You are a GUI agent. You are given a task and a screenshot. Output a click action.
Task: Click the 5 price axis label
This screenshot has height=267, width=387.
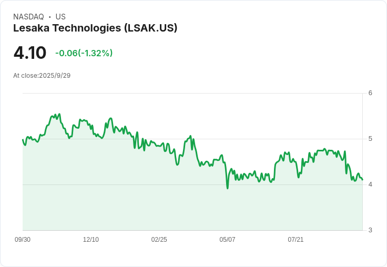pyautogui.click(x=370, y=139)
